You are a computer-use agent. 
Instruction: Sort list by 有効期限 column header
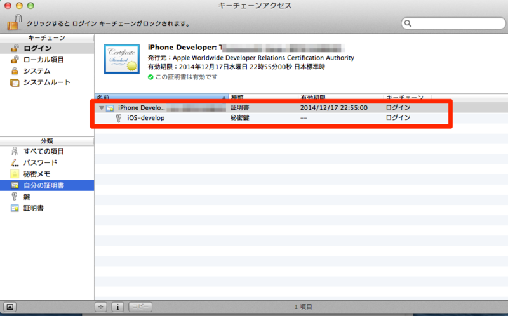(341, 97)
